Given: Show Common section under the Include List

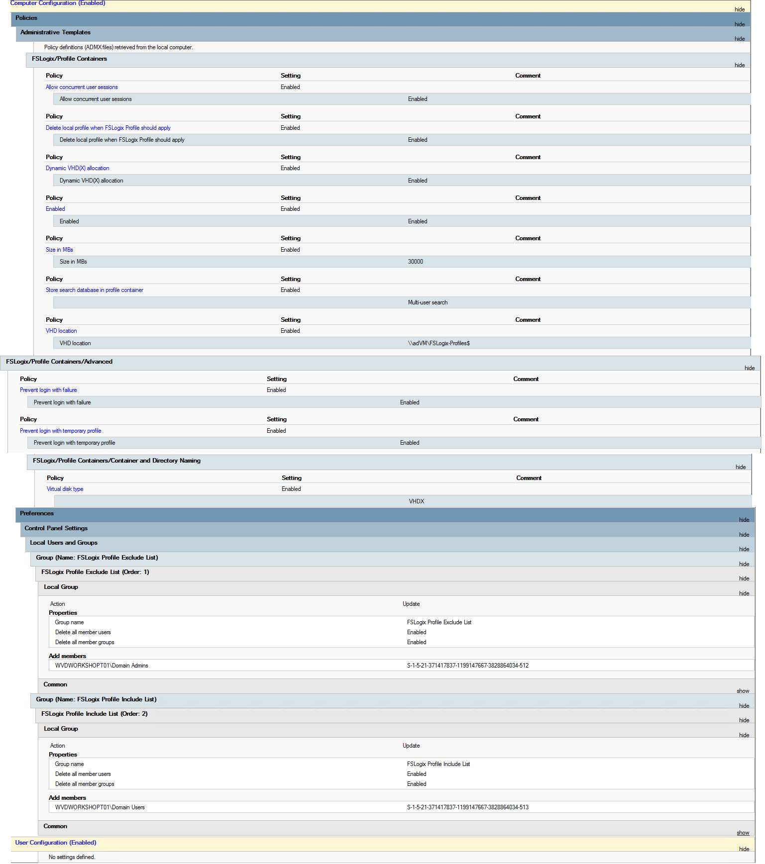Looking at the screenshot, I should (x=743, y=833).
